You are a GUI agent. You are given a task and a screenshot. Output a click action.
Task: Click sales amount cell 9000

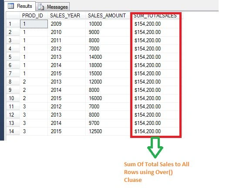[108, 32]
